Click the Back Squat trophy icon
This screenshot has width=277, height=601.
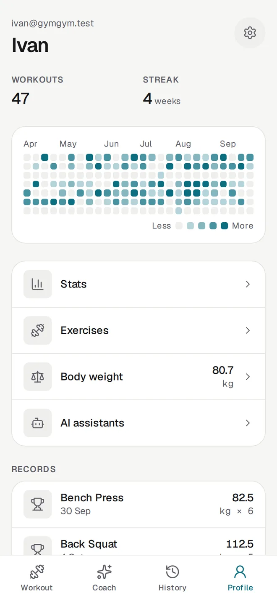coord(38,546)
